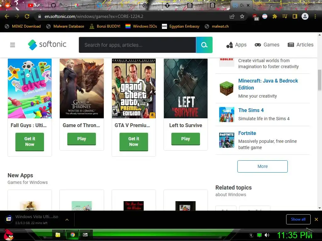Open the Fall Guys cover thumbnail

[30, 88]
